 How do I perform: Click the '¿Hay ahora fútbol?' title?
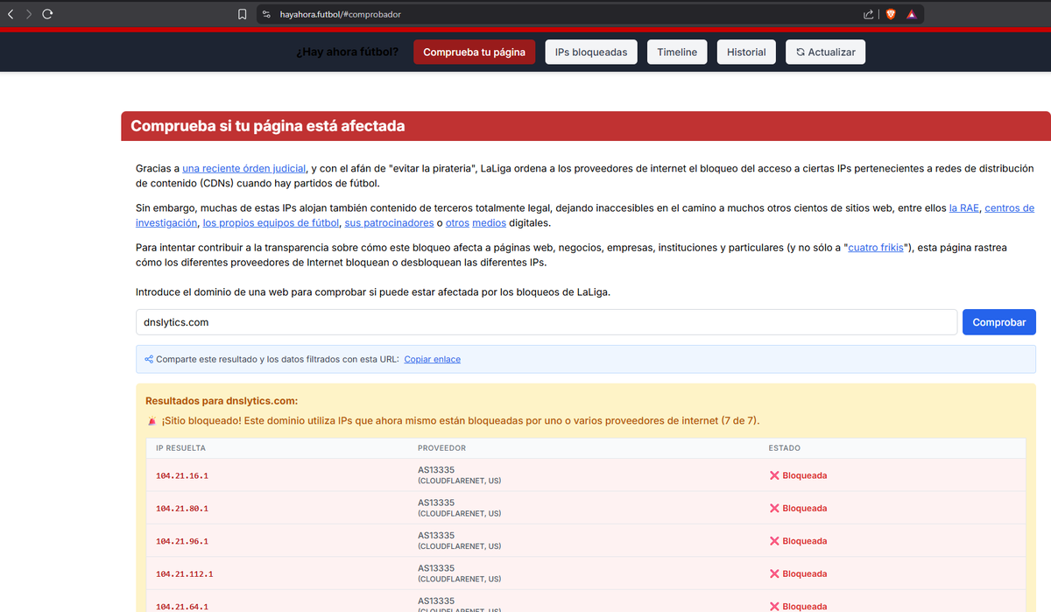[347, 53]
